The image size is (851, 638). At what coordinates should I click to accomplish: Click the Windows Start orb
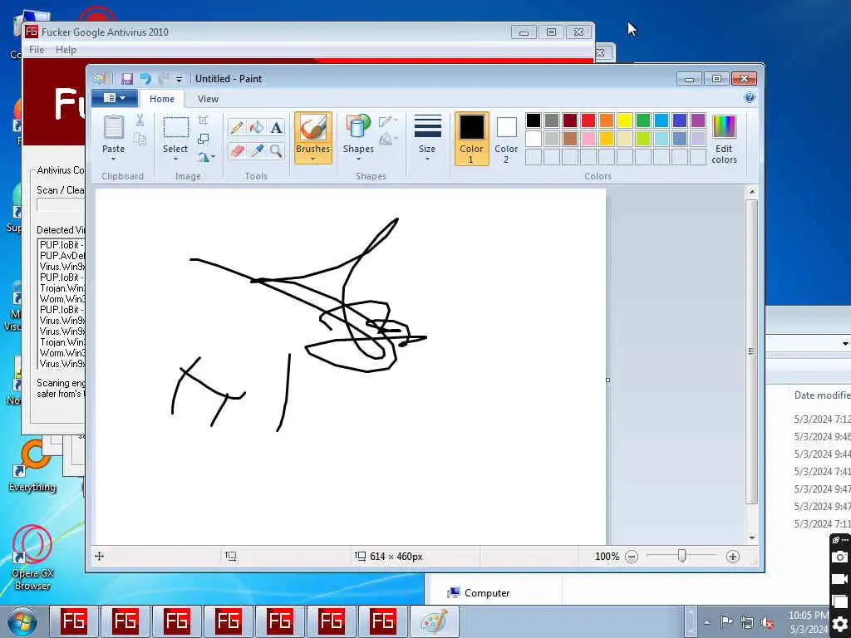pos(22,621)
